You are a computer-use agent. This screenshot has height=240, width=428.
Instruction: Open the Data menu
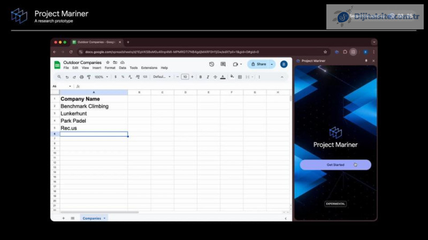click(123, 68)
